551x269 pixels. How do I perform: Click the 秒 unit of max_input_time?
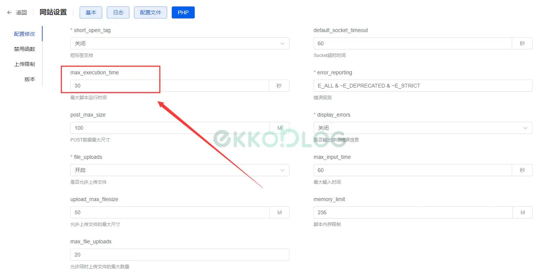point(522,170)
